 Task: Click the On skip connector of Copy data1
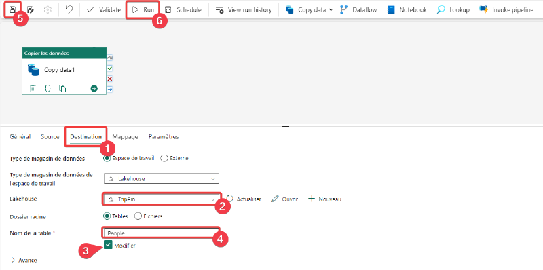(x=110, y=58)
